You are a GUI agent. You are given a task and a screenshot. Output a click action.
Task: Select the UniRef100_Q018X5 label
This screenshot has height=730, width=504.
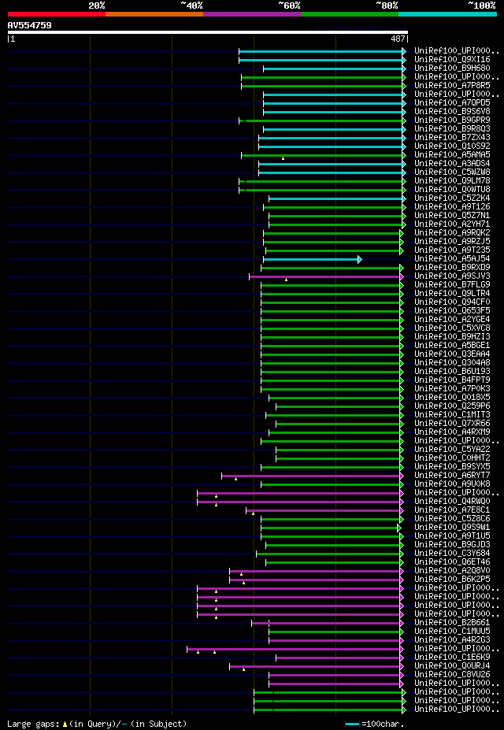(452, 397)
